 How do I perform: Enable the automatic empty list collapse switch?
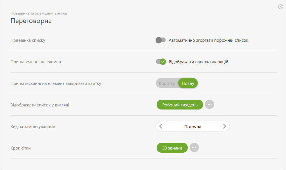tap(161, 40)
